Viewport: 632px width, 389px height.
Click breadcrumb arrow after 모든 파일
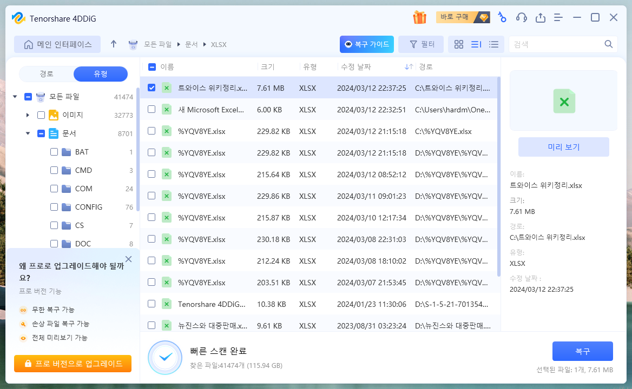point(179,45)
